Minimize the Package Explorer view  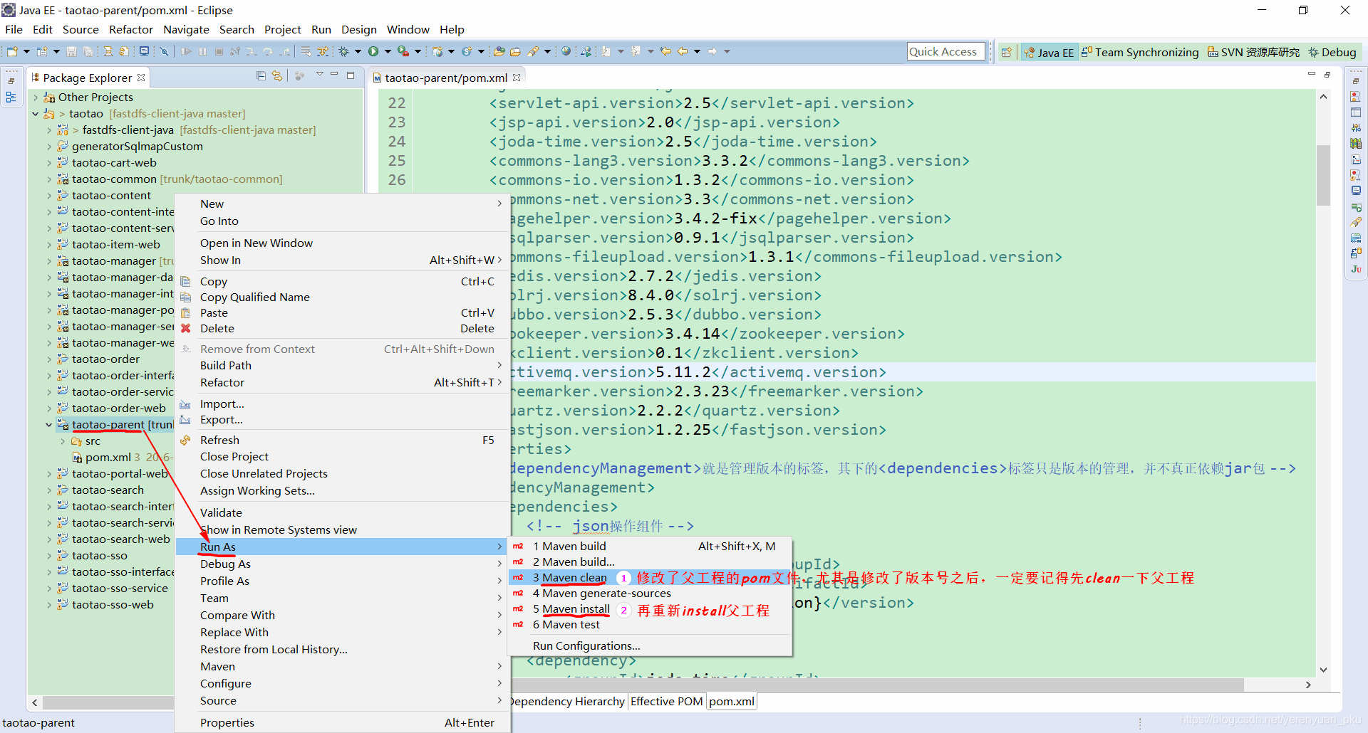tap(334, 75)
